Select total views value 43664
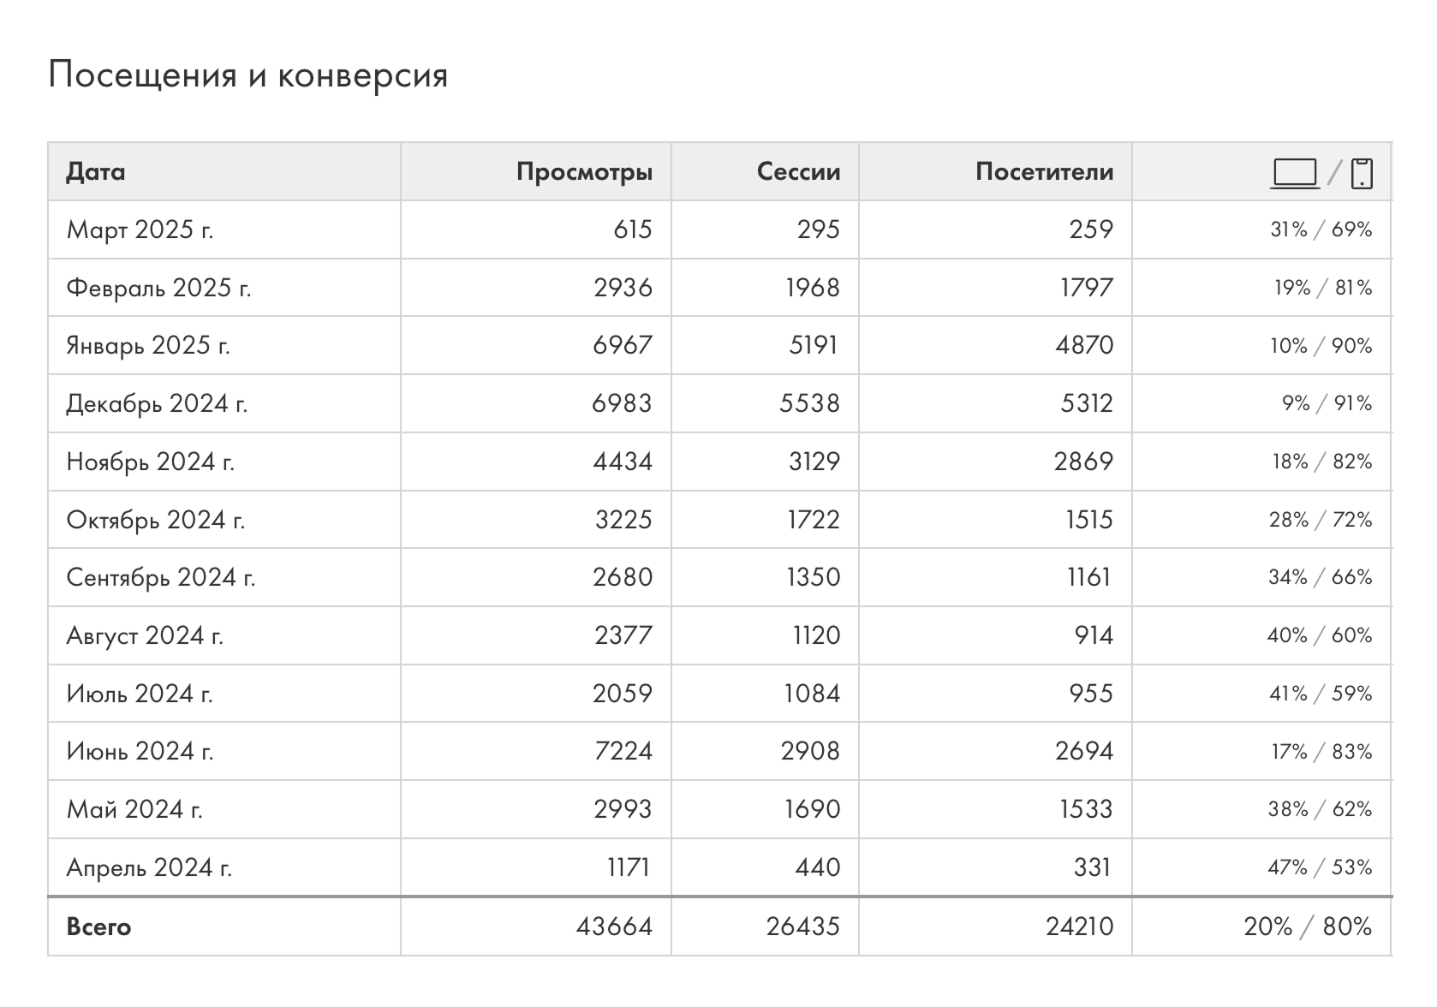The image size is (1437, 1007). (x=614, y=927)
